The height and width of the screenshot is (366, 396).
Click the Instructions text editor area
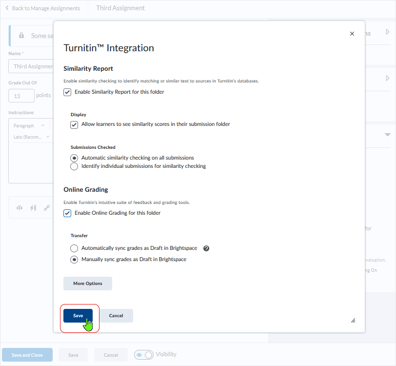click(x=31, y=163)
